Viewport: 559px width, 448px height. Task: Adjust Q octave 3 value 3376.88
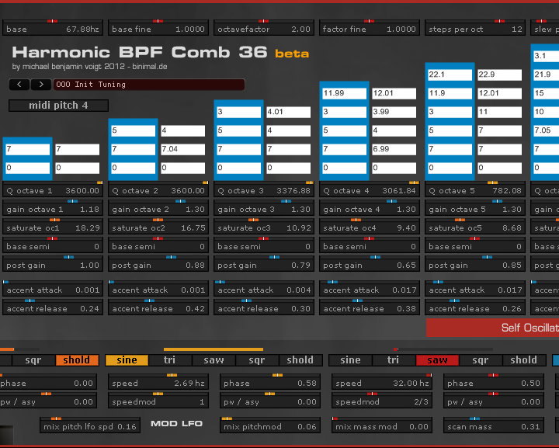click(264, 189)
